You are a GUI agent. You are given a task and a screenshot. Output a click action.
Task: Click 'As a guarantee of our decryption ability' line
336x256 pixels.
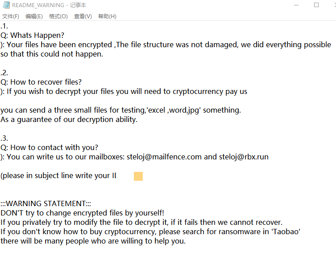[69, 119]
